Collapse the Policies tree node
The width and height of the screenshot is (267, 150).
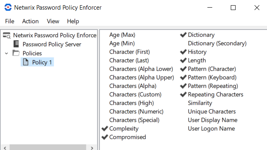(x=6, y=53)
